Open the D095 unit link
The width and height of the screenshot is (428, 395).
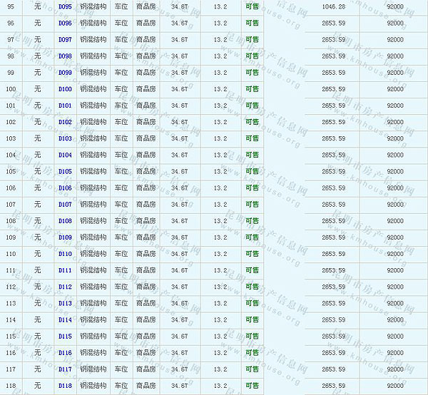[65, 6]
